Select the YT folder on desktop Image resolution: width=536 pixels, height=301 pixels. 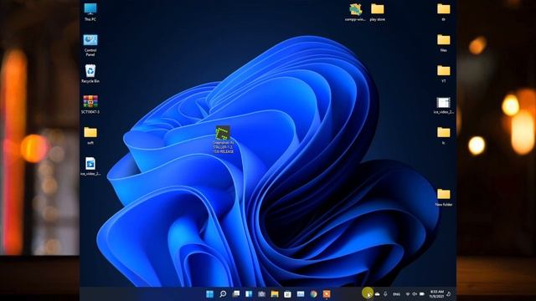pos(443,74)
